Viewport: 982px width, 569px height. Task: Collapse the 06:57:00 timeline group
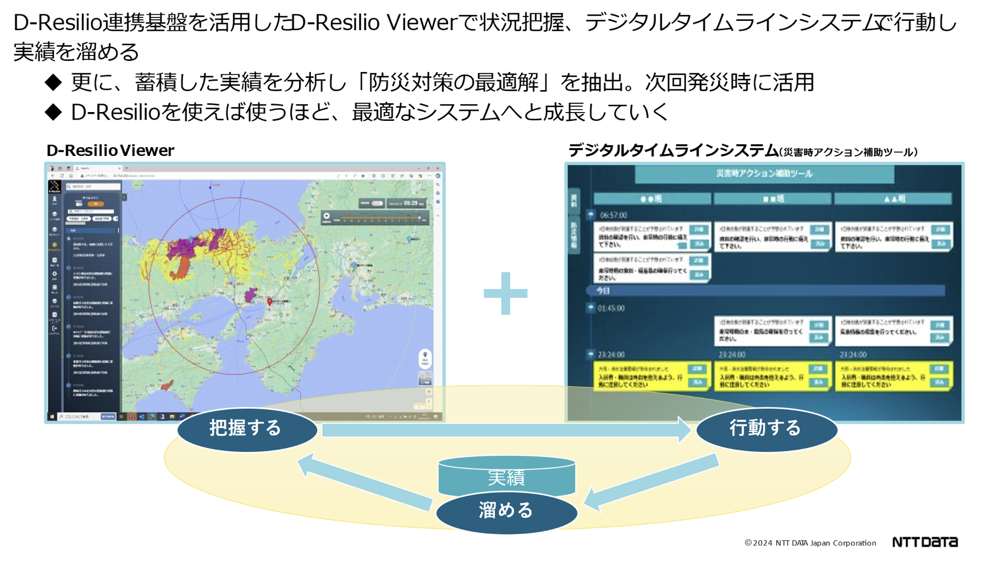click(x=591, y=214)
